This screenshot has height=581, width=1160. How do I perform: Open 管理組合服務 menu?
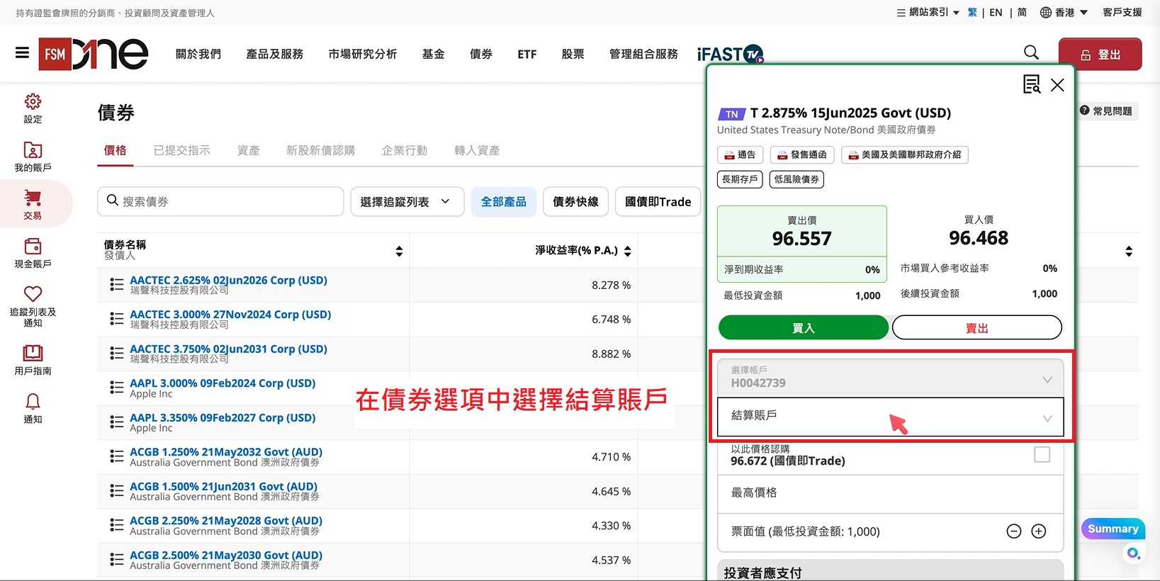pyautogui.click(x=643, y=54)
